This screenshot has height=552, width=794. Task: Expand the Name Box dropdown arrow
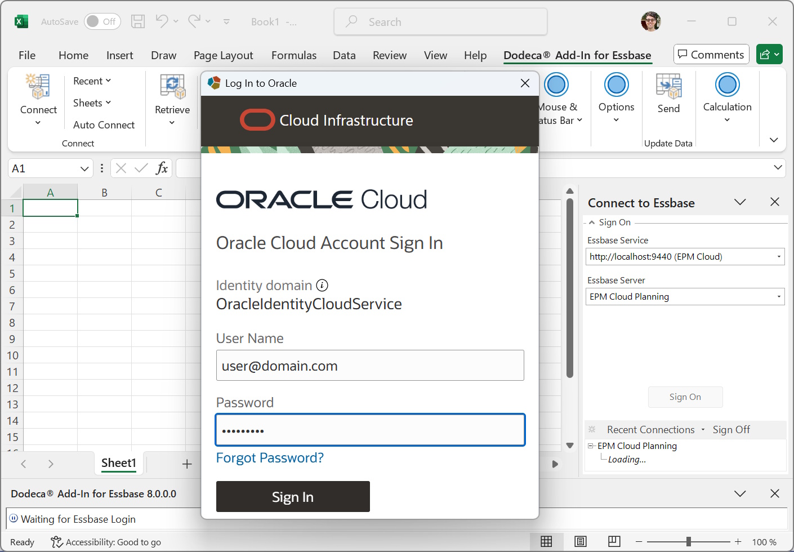pos(84,168)
